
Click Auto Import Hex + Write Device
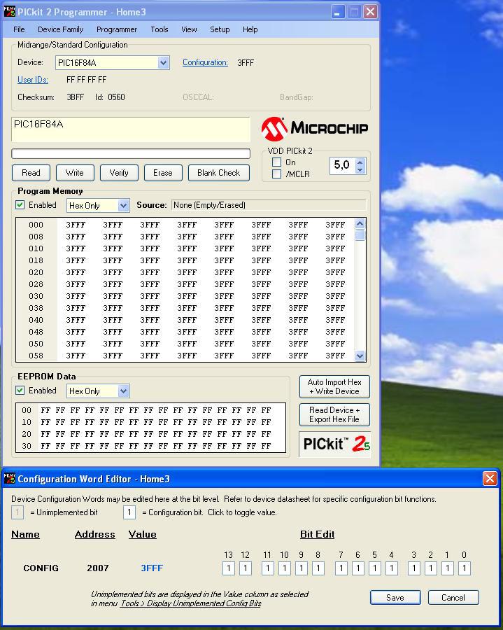point(334,386)
